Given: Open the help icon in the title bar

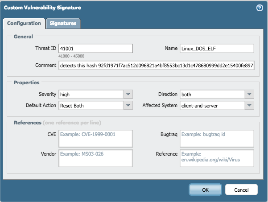Looking at the screenshot, I should (260, 8).
